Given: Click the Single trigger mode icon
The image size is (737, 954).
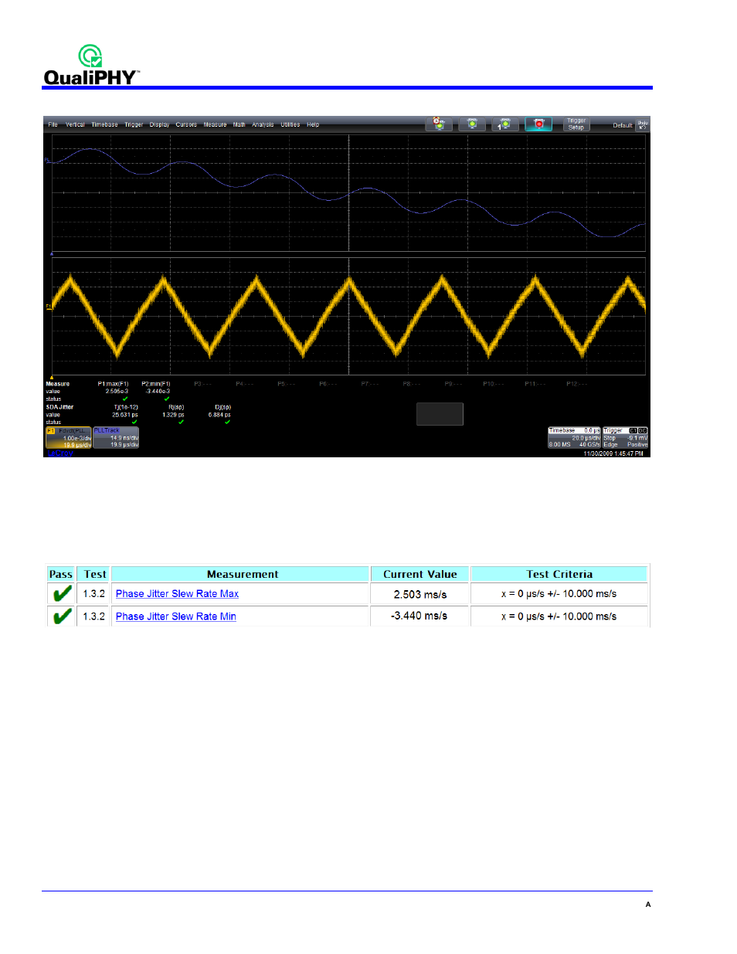Looking at the screenshot, I should [505, 124].
